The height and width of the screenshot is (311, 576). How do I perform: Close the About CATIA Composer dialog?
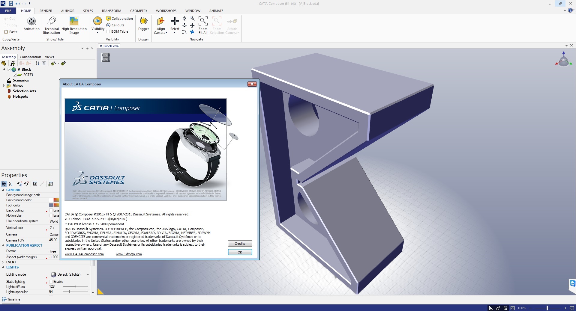pos(252,84)
